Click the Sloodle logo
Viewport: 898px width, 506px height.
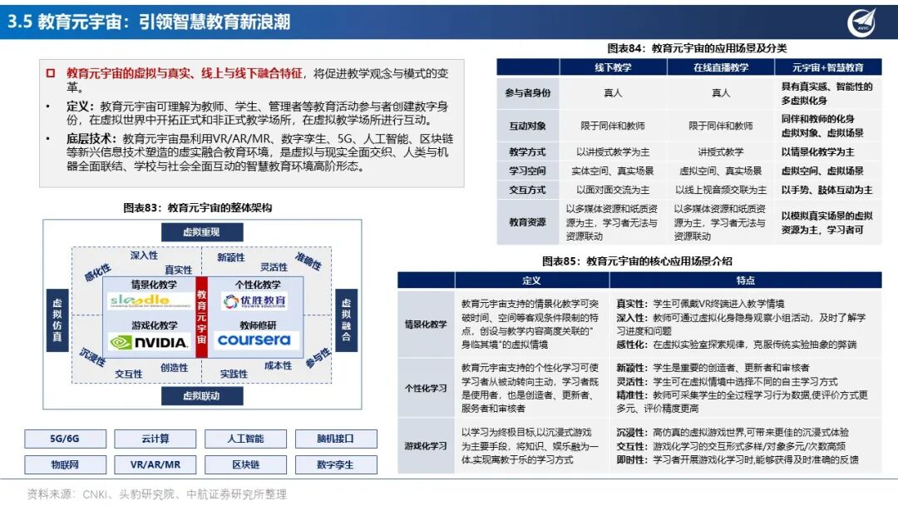[x=150, y=300]
